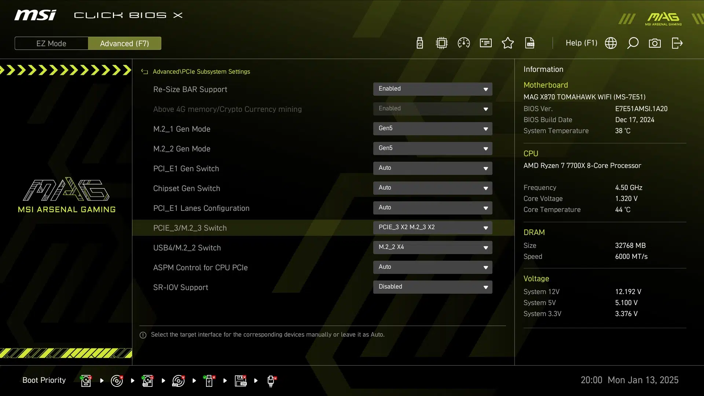Click the Voltage heading in Information panel
The width and height of the screenshot is (704, 396).
(x=536, y=279)
